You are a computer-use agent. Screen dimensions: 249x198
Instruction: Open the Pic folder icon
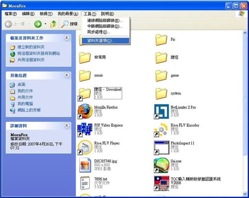[161, 40]
